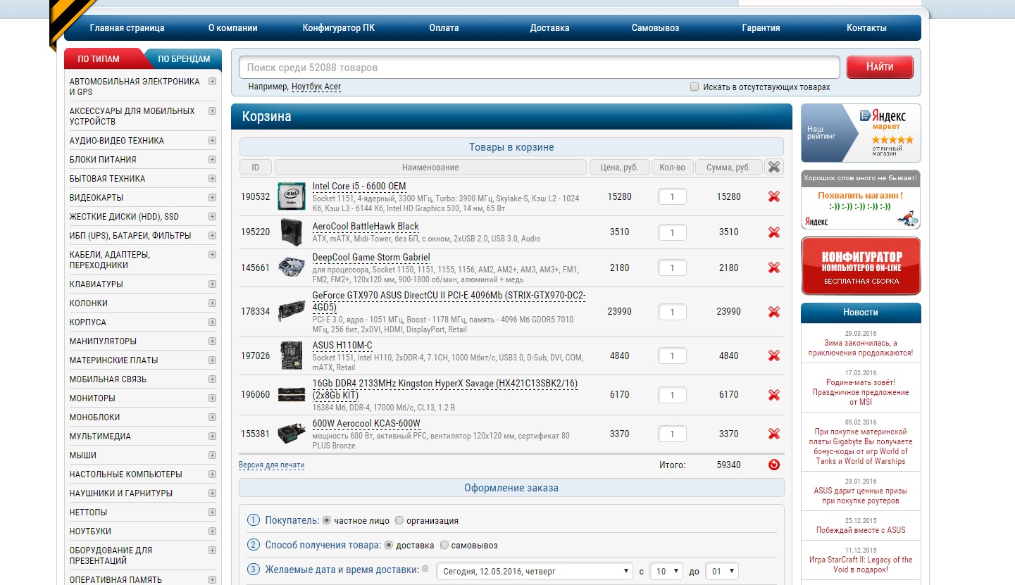Click the recalculate cart total red icon
This screenshot has width=1015, height=585.
[x=774, y=465]
